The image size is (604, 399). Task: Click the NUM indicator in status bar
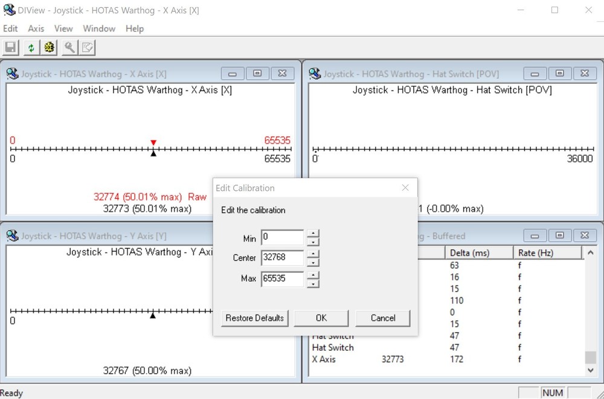coord(553,393)
